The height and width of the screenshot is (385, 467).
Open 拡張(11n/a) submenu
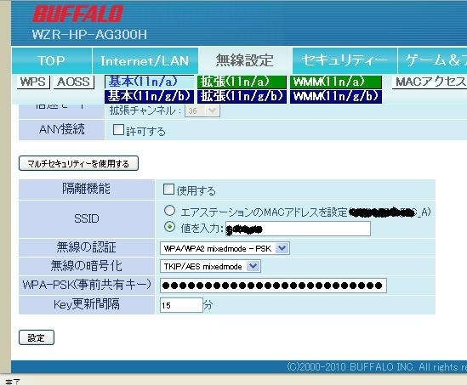(x=242, y=82)
